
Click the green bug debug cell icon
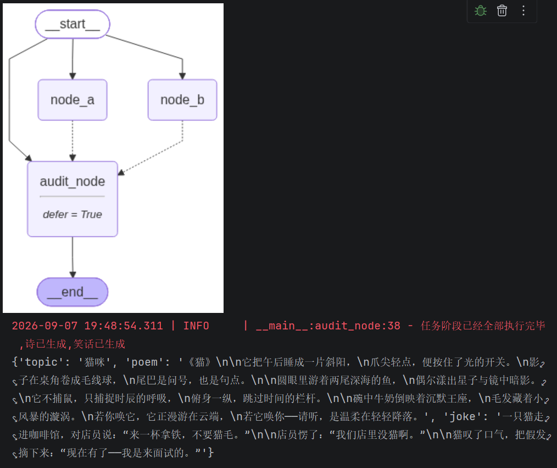point(480,10)
